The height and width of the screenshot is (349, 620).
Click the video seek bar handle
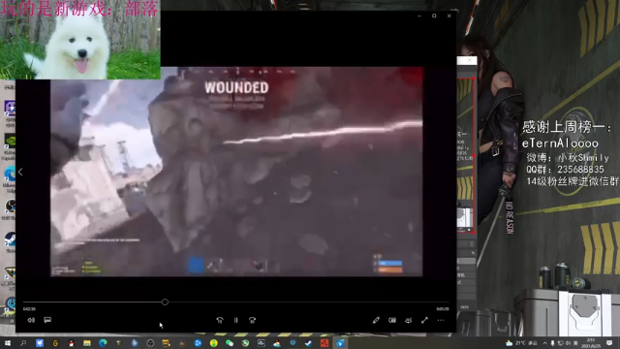click(165, 301)
